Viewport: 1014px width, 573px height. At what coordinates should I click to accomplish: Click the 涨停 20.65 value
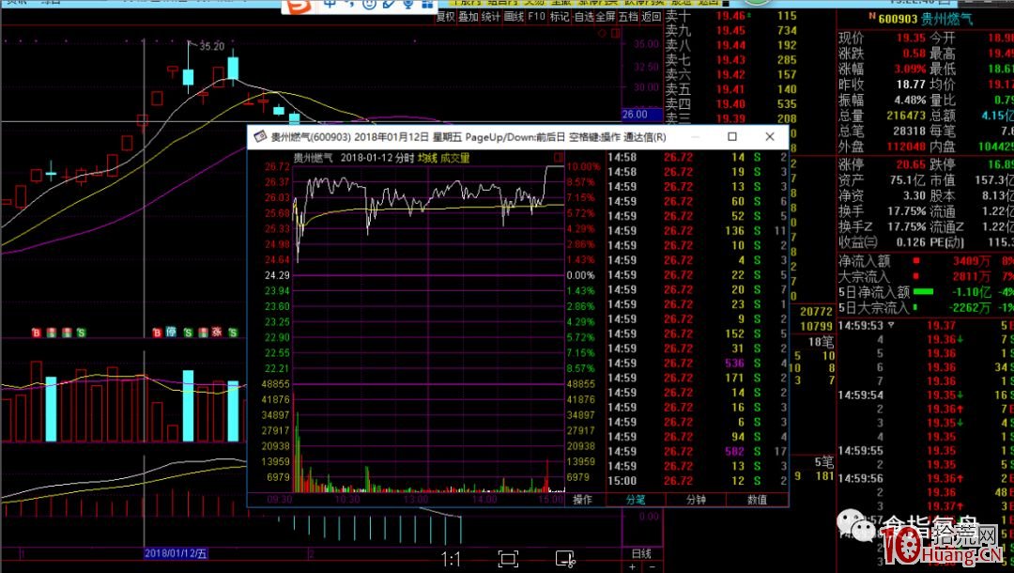pos(911,164)
